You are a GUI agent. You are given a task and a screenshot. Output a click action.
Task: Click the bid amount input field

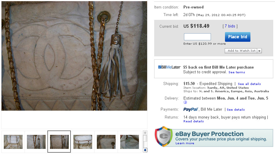197,37
